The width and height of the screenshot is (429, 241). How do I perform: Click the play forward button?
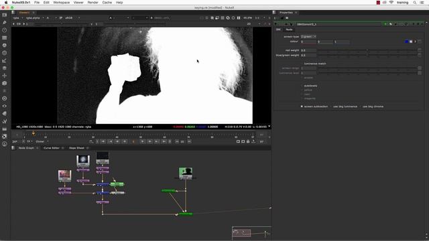point(142,141)
